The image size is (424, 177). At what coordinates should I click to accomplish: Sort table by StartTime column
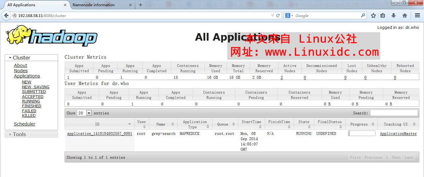click(251, 124)
